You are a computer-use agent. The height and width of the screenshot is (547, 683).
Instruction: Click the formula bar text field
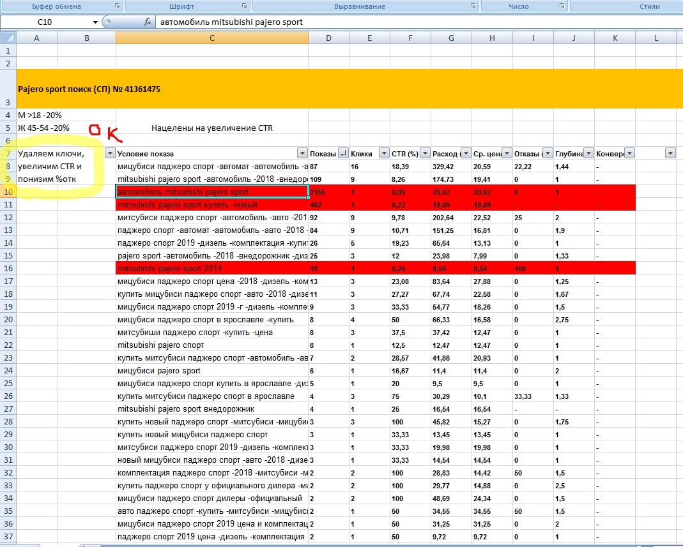tap(418, 22)
